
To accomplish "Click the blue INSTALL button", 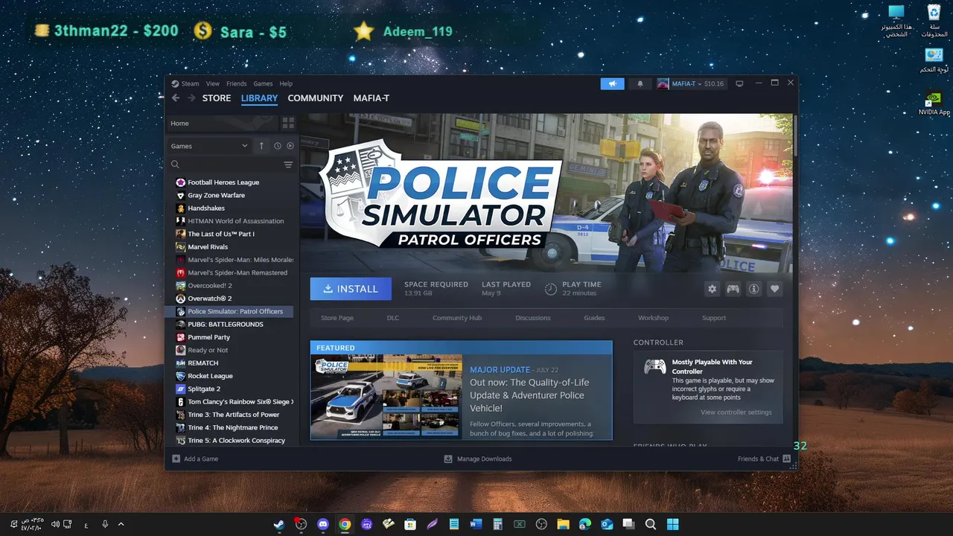I will (x=351, y=289).
